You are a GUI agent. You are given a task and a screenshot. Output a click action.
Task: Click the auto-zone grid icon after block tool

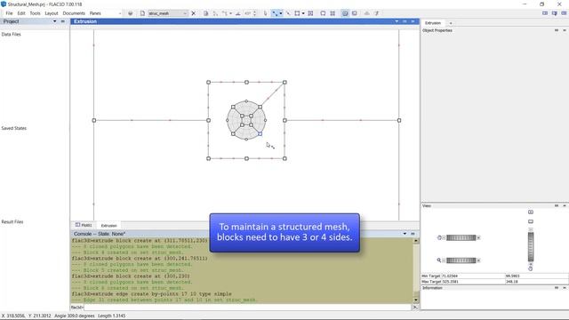point(310,13)
